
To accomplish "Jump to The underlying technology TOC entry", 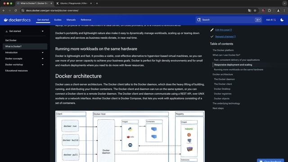I will coord(226,103).
